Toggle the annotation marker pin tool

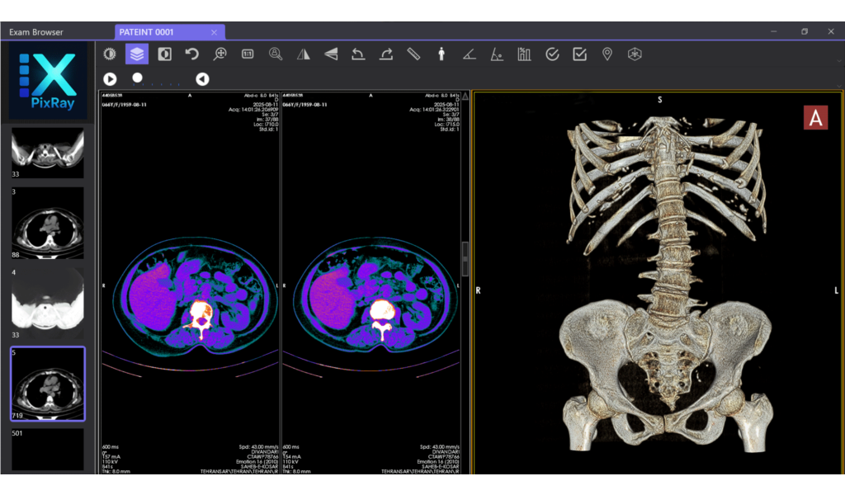pyautogui.click(x=607, y=54)
